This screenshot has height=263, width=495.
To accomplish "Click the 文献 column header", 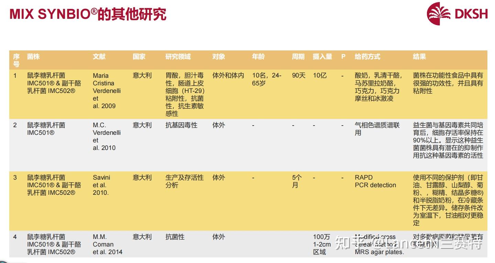I will tap(99, 57).
